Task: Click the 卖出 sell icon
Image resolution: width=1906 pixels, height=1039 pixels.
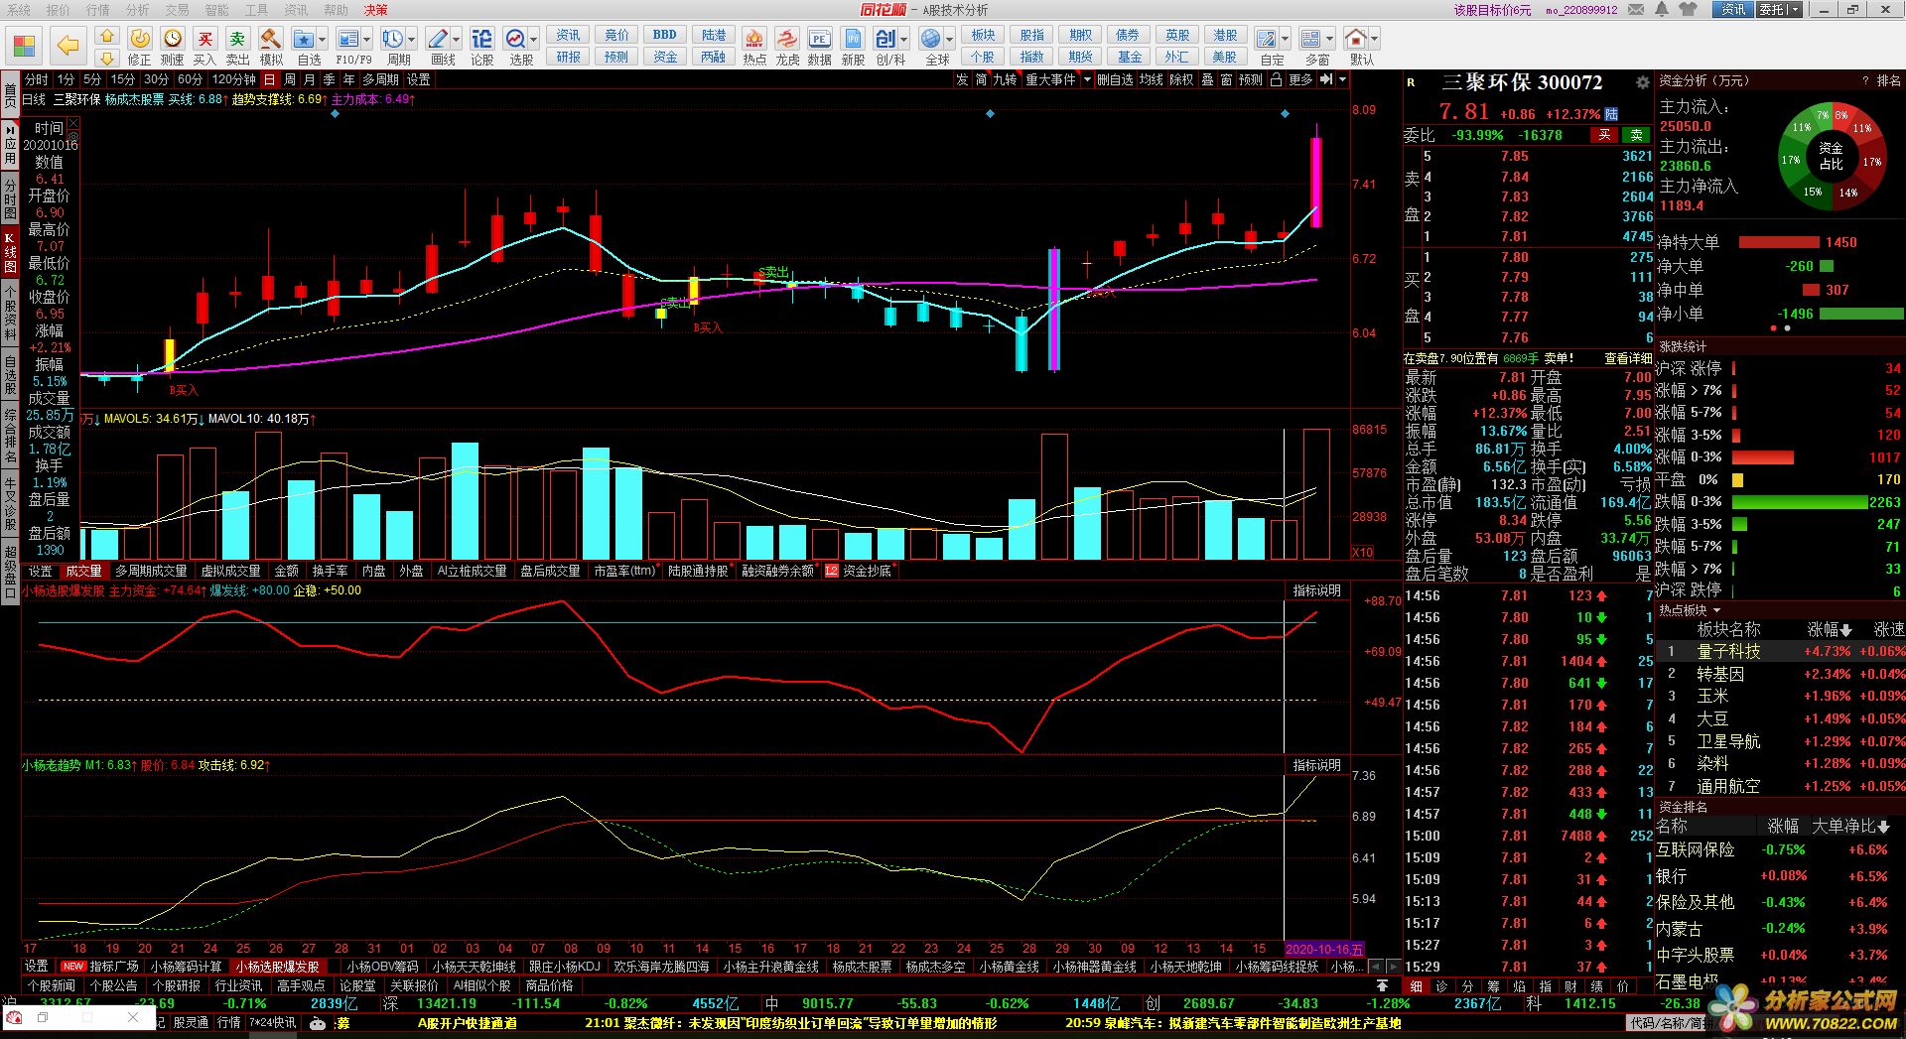Action: point(237,39)
